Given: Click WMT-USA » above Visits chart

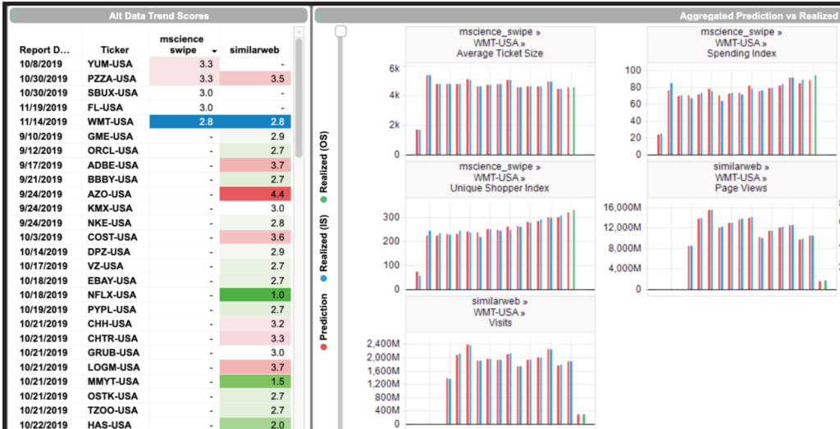Looking at the screenshot, I should [x=500, y=312].
